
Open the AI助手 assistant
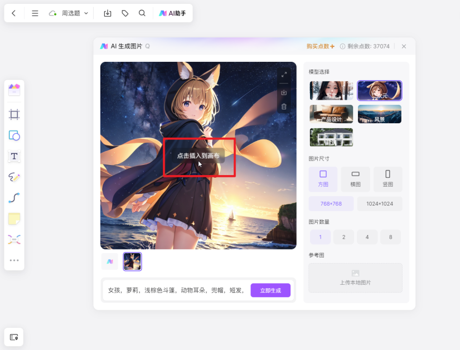click(172, 13)
